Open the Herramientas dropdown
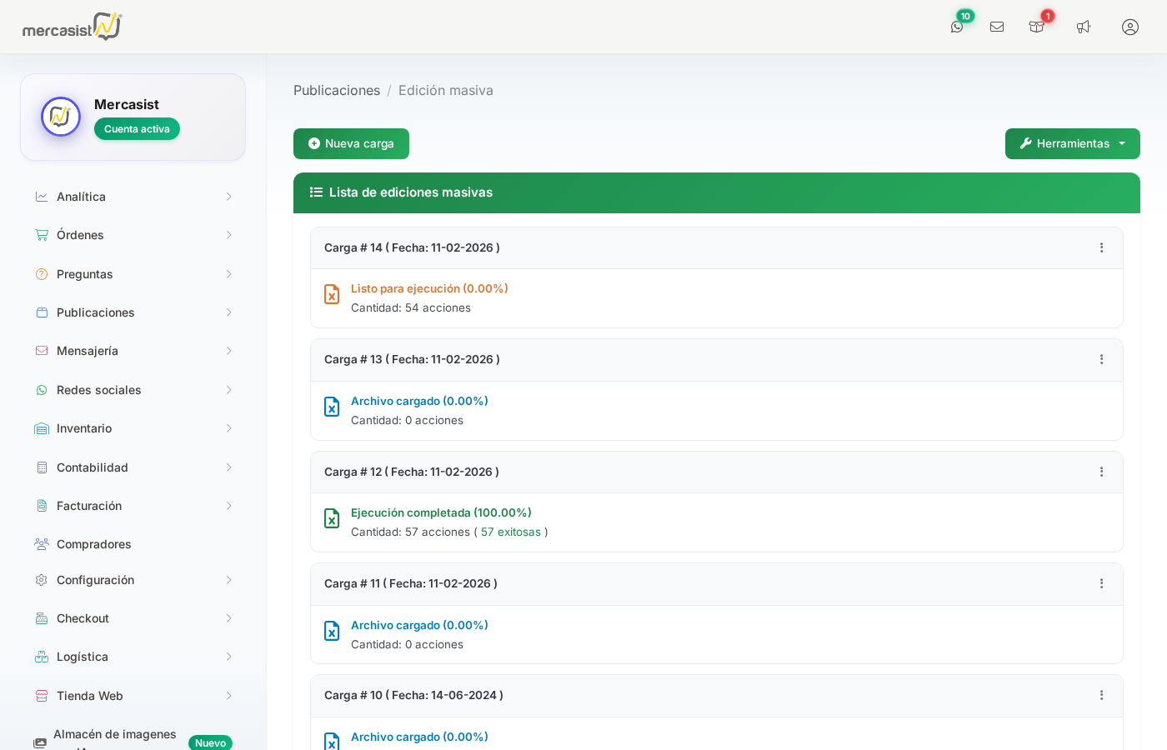 coord(1072,143)
